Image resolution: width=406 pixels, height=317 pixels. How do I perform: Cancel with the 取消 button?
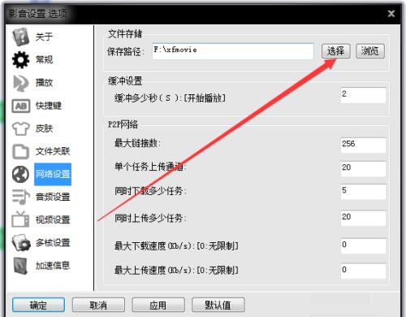(x=98, y=305)
